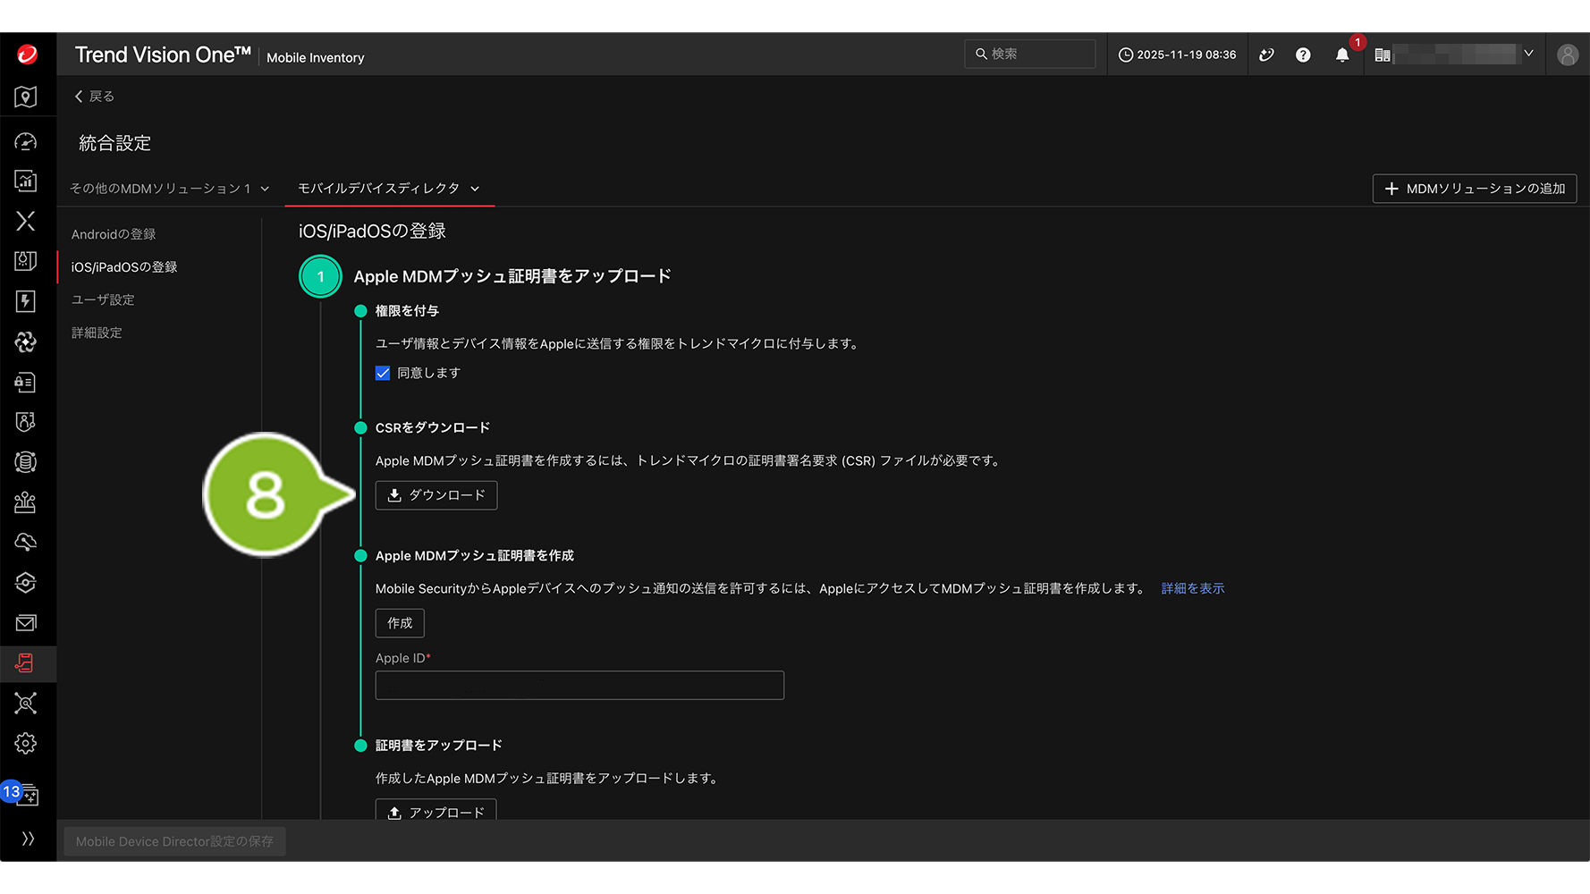This screenshot has height=894, width=1590.
Task: Open the gear settings sidebar icon
Action: click(26, 744)
